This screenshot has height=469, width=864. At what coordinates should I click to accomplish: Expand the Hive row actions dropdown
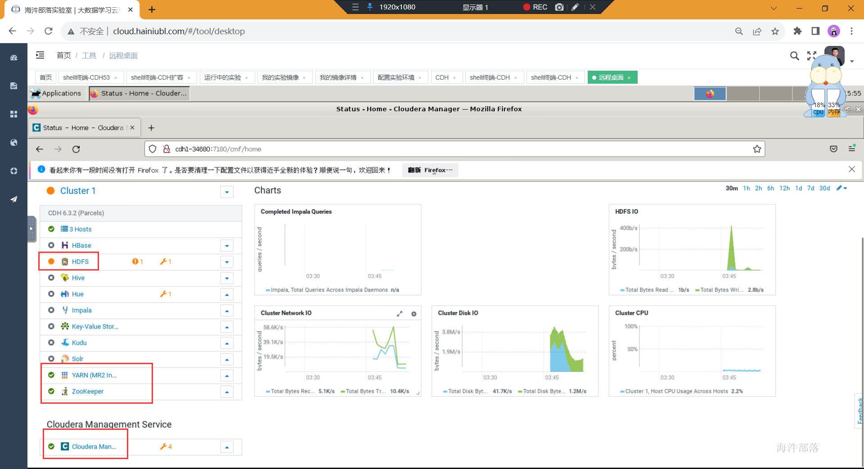227,278
